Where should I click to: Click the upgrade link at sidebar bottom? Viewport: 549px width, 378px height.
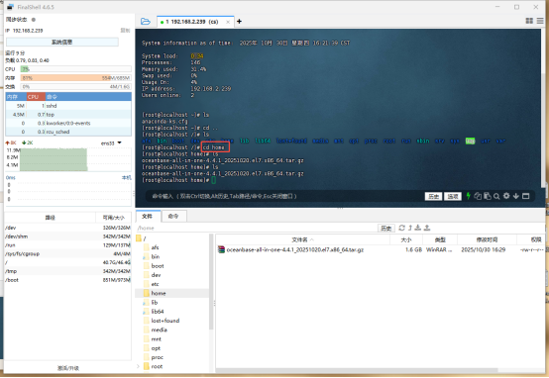point(68,368)
